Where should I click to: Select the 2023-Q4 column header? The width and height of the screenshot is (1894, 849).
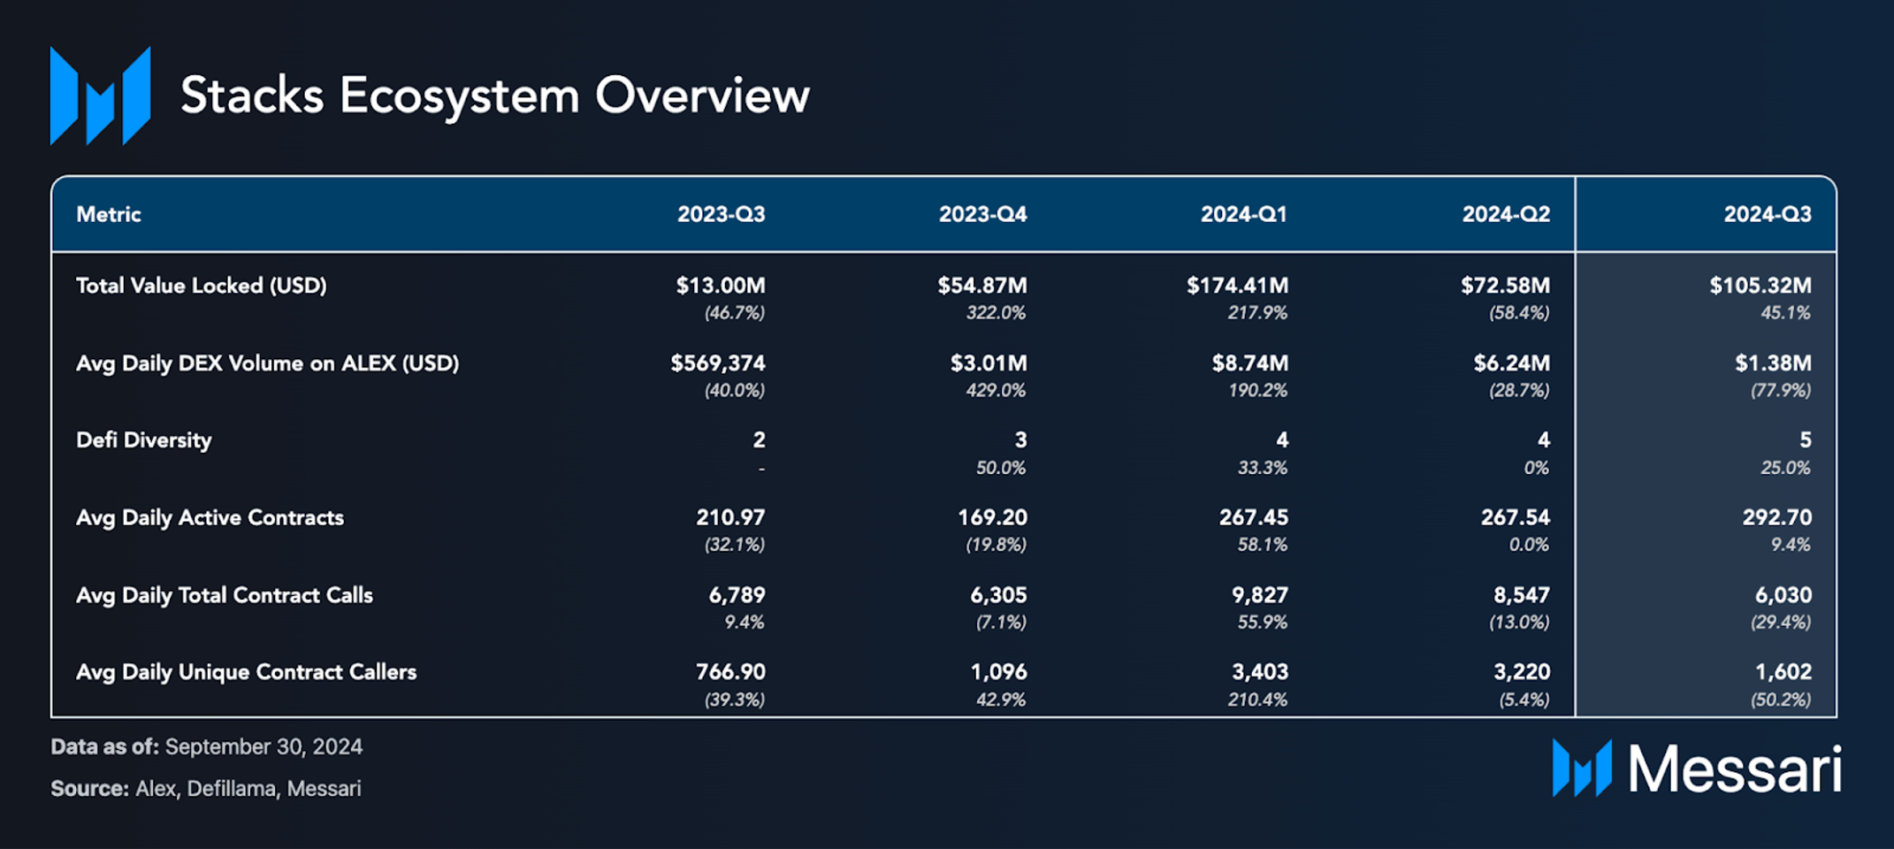(983, 214)
